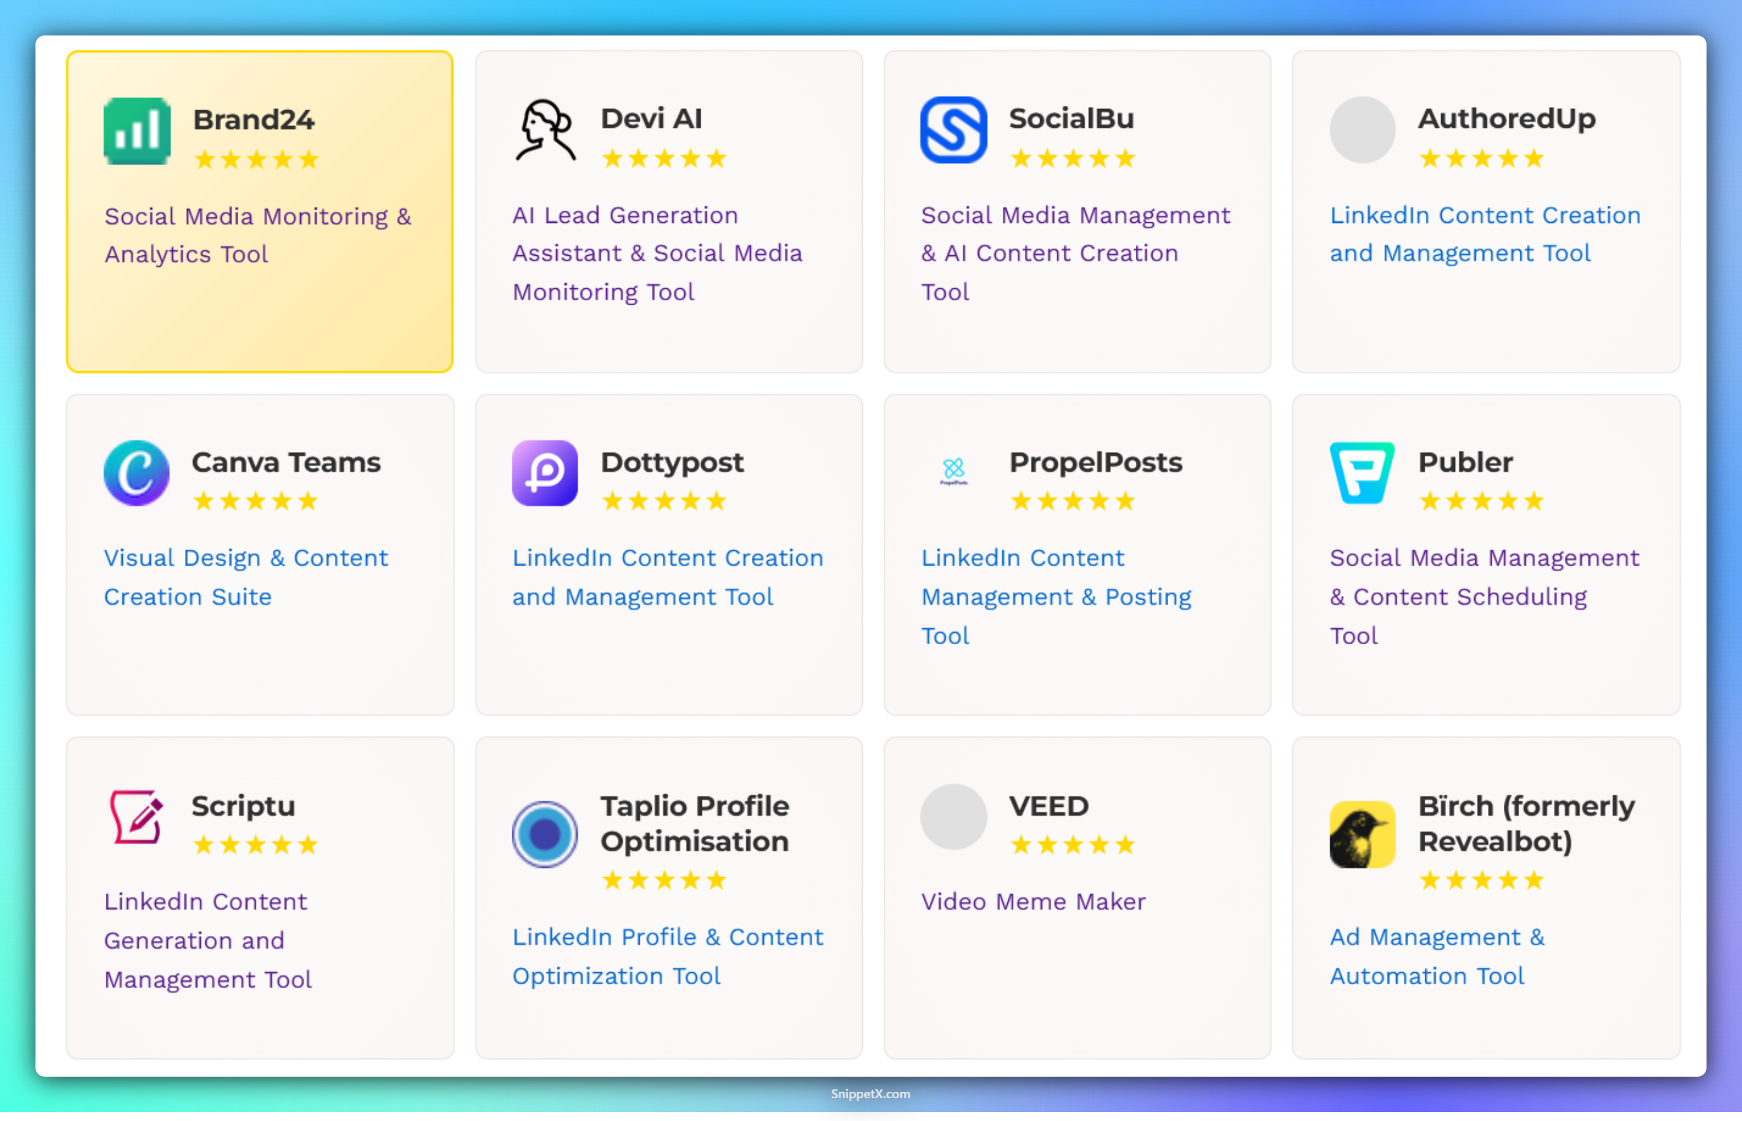Open Birch (formerly Revealbot) title
Viewport: 1742px width, 1121px height.
point(1527,823)
